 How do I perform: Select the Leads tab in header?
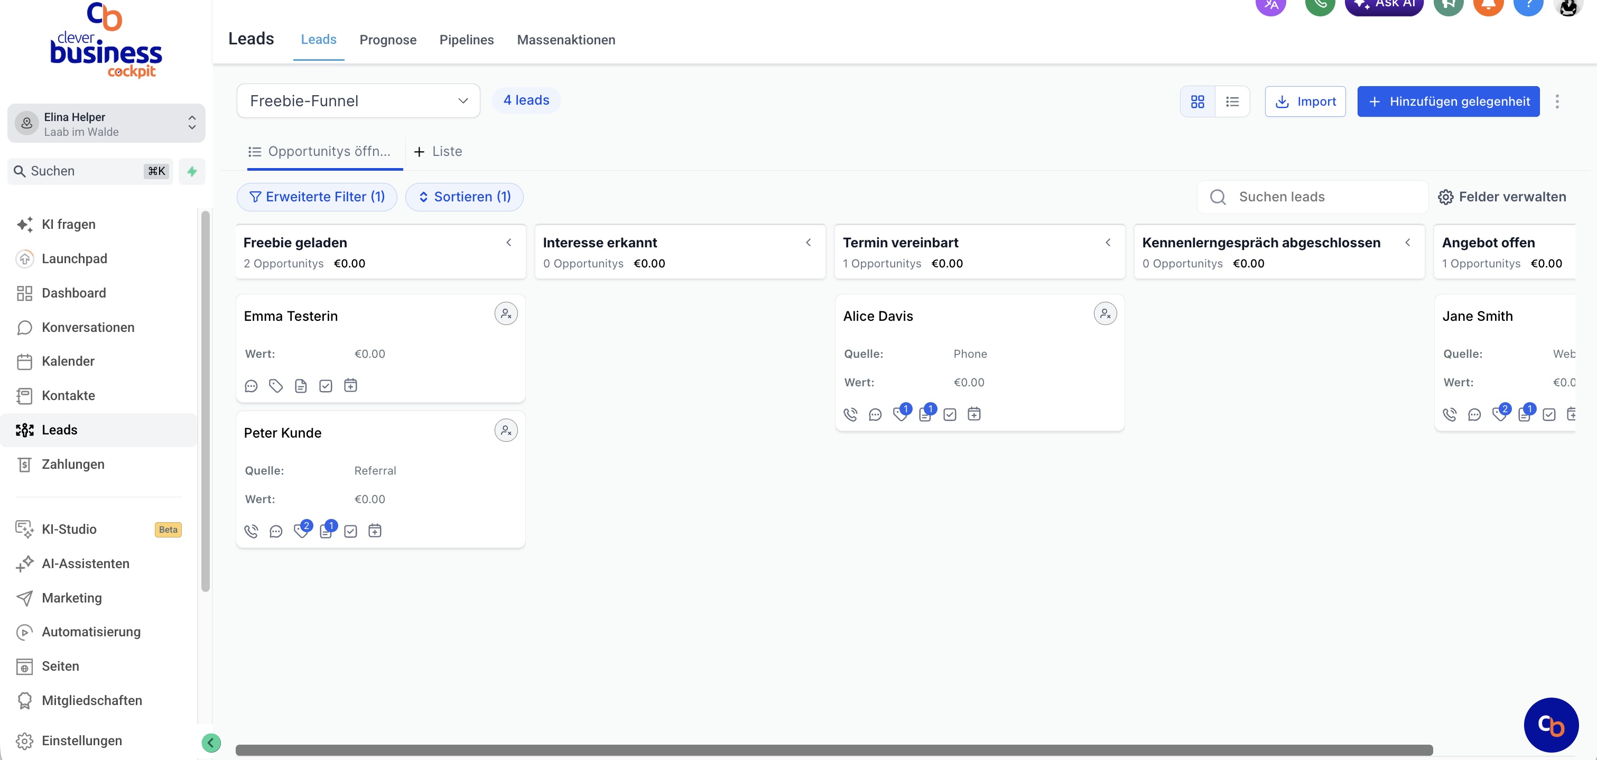[x=319, y=40]
